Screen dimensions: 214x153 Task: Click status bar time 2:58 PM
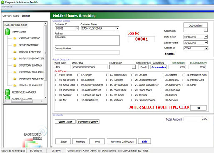coord(56,151)
